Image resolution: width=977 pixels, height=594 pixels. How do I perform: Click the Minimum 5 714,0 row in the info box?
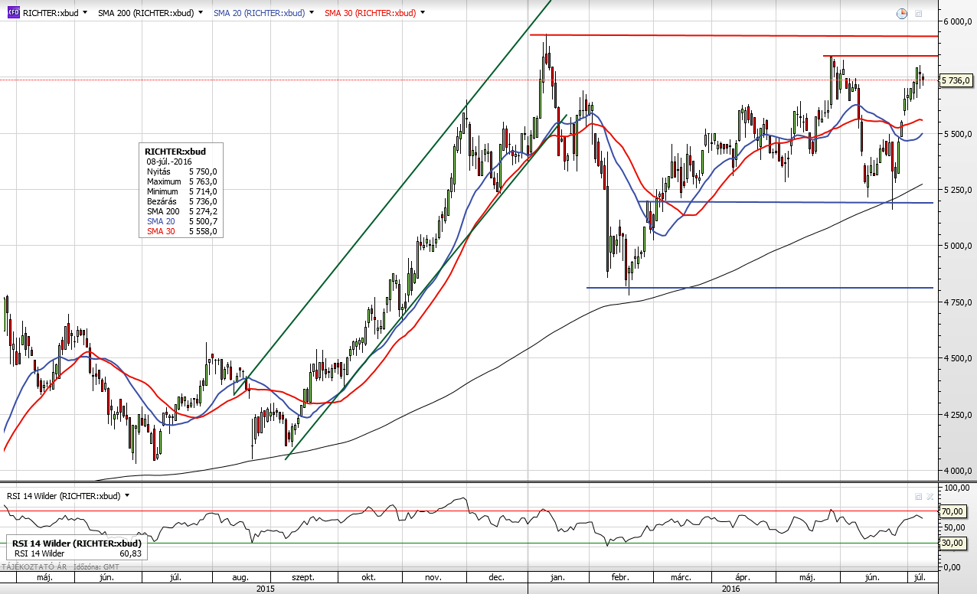181,191
